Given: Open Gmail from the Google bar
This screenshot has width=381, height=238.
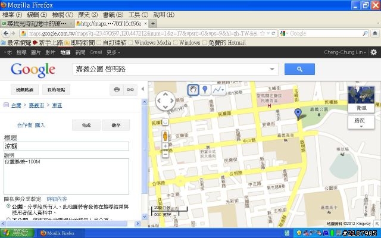Looking at the screenshot, I should coord(96,52).
